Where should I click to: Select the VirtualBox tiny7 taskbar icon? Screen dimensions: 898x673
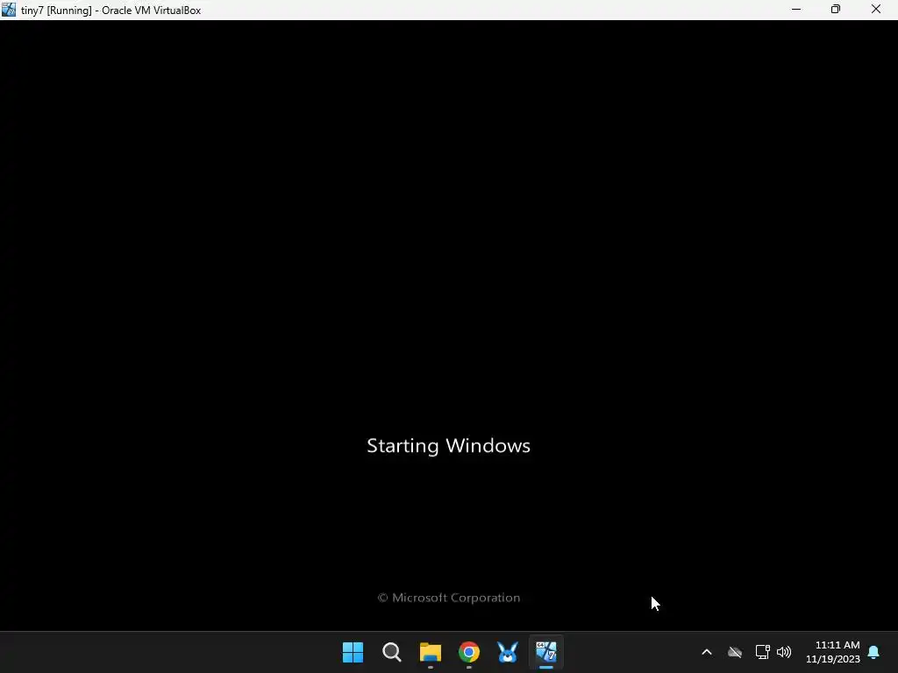coord(545,652)
